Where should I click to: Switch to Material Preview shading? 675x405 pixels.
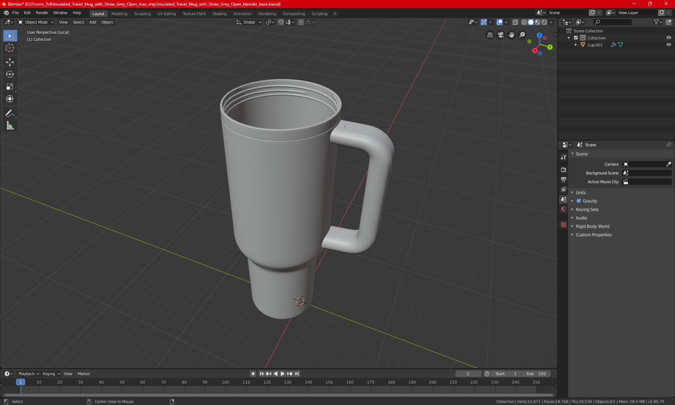538,22
